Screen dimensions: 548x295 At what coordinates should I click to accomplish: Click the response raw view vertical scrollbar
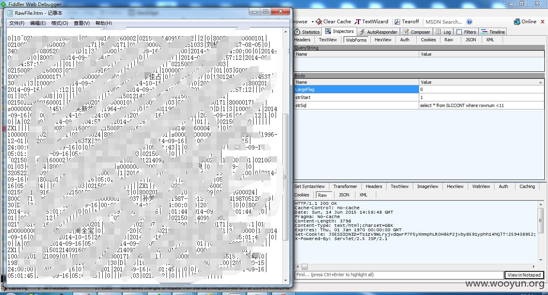point(541,232)
